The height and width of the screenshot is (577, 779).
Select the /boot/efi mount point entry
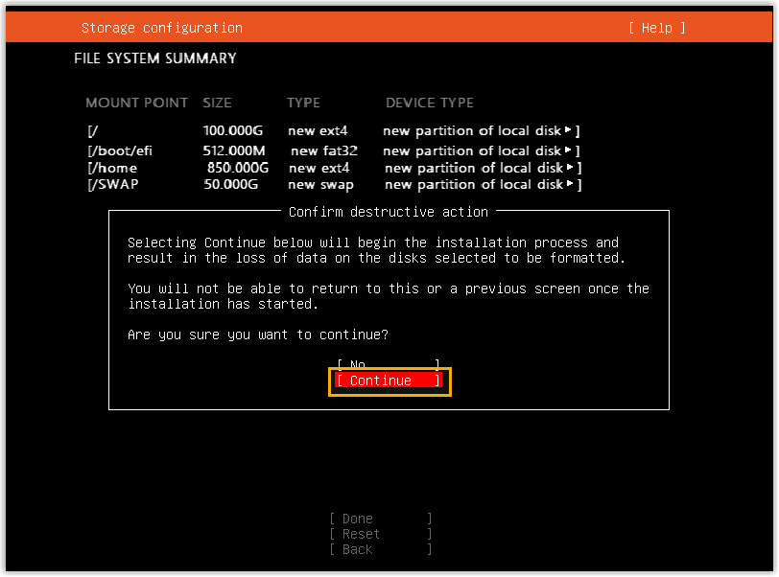[118, 150]
